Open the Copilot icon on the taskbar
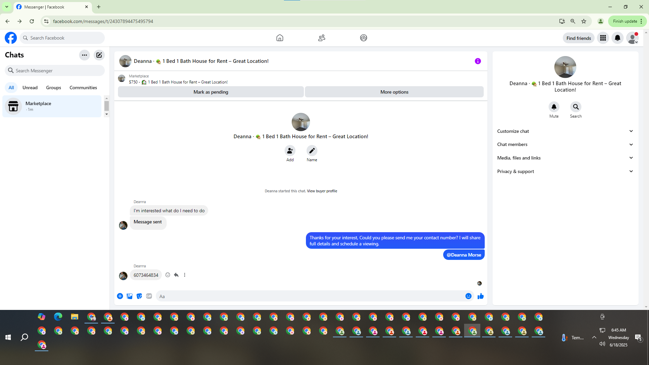The height and width of the screenshot is (365, 649). (42, 317)
